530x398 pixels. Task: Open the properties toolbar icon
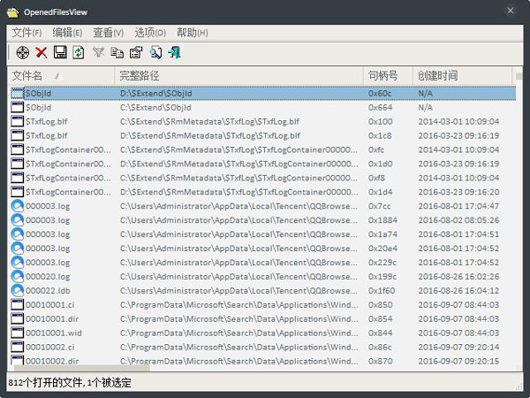click(136, 52)
